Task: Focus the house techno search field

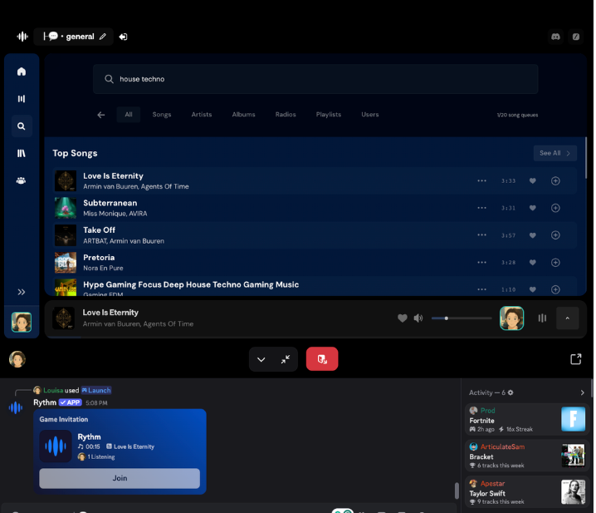Action: click(315, 79)
